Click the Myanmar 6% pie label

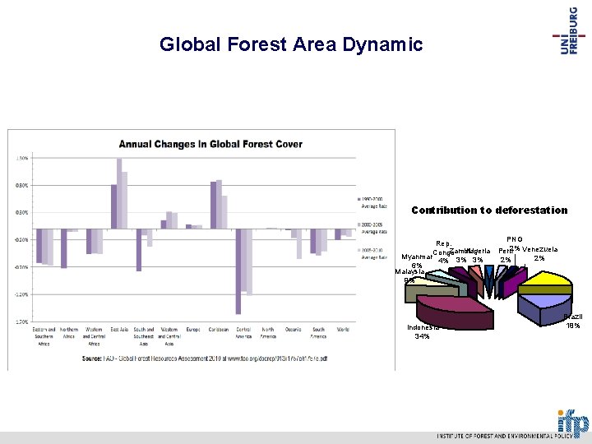click(417, 261)
